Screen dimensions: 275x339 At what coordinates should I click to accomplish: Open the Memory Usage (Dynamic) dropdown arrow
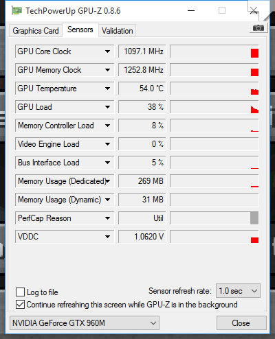pos(107,200)
